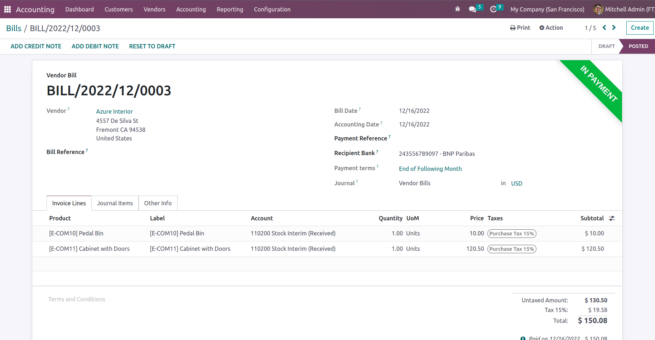Click the Label column header
655x340 pixels.
[x=157, y=218]
